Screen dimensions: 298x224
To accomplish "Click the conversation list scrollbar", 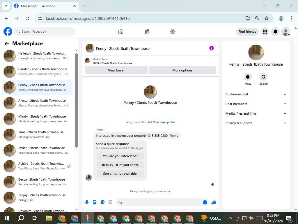I will (x=76, y=100).
